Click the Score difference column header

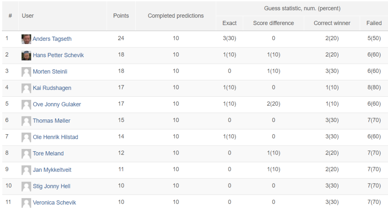pyautogui.click(x=274, y=23)
